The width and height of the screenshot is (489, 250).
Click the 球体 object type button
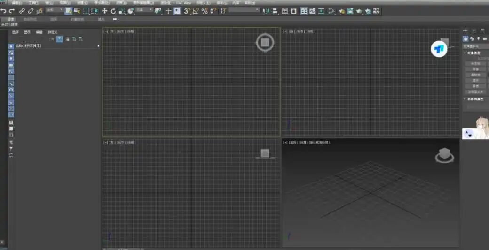(475, 69)
